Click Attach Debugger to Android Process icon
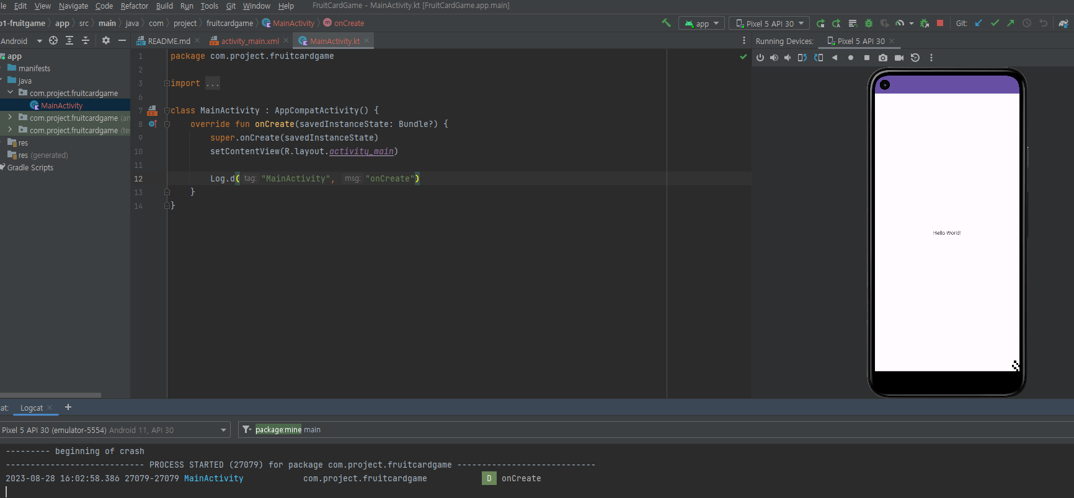 [x=925, y=24]
